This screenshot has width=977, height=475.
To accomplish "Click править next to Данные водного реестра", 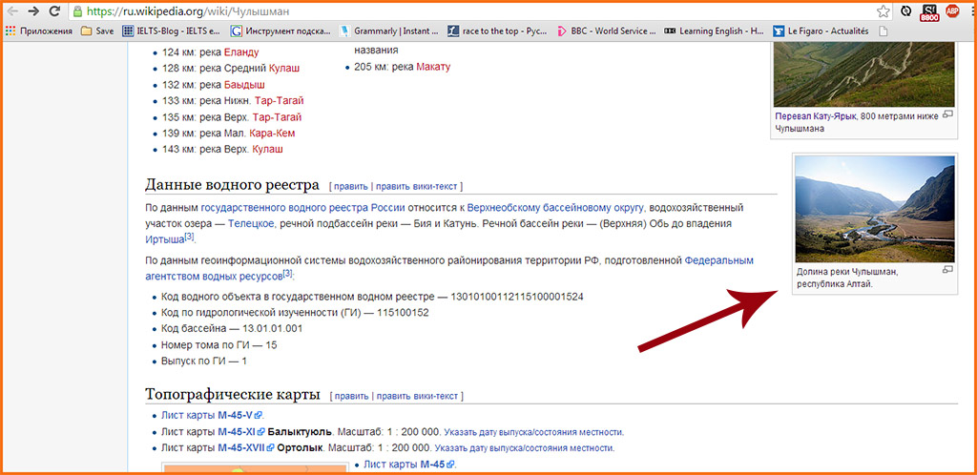I will 350,185.
